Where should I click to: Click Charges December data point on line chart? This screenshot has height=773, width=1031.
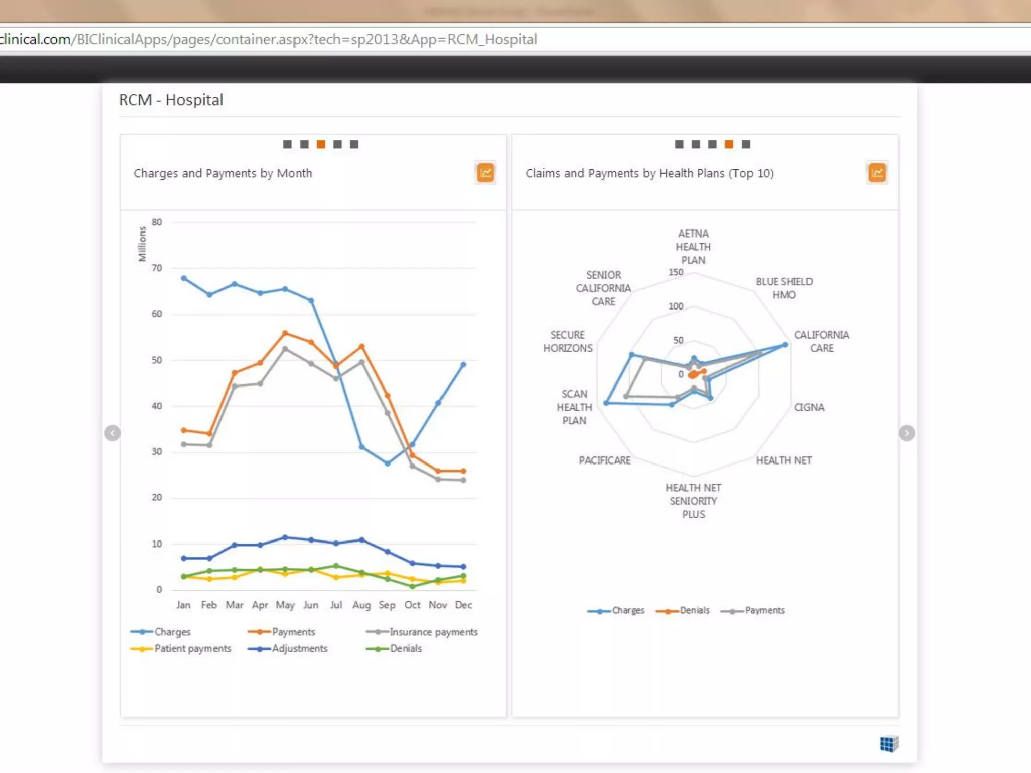click(x=463, y=364)
